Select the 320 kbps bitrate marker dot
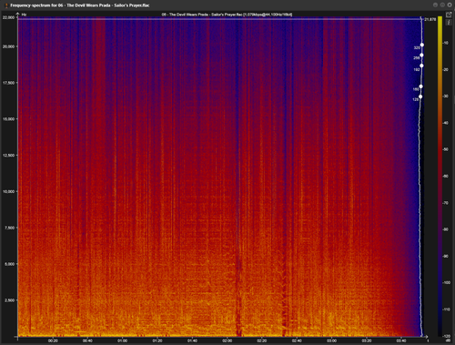 click(421, 45)
